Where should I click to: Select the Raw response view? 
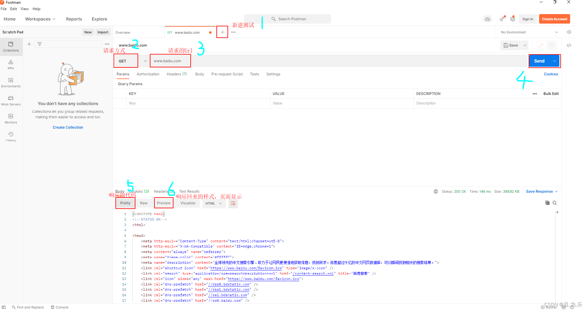[144, 203]
